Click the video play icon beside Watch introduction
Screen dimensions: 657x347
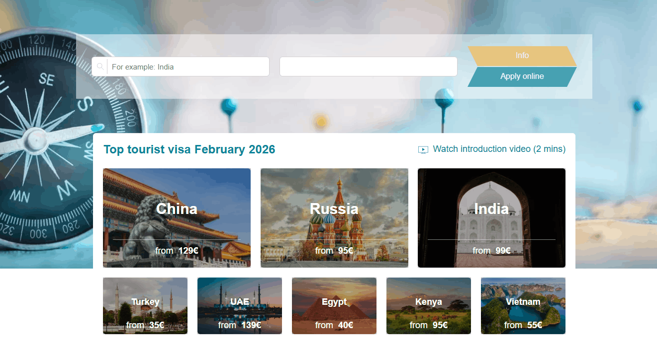423,149
